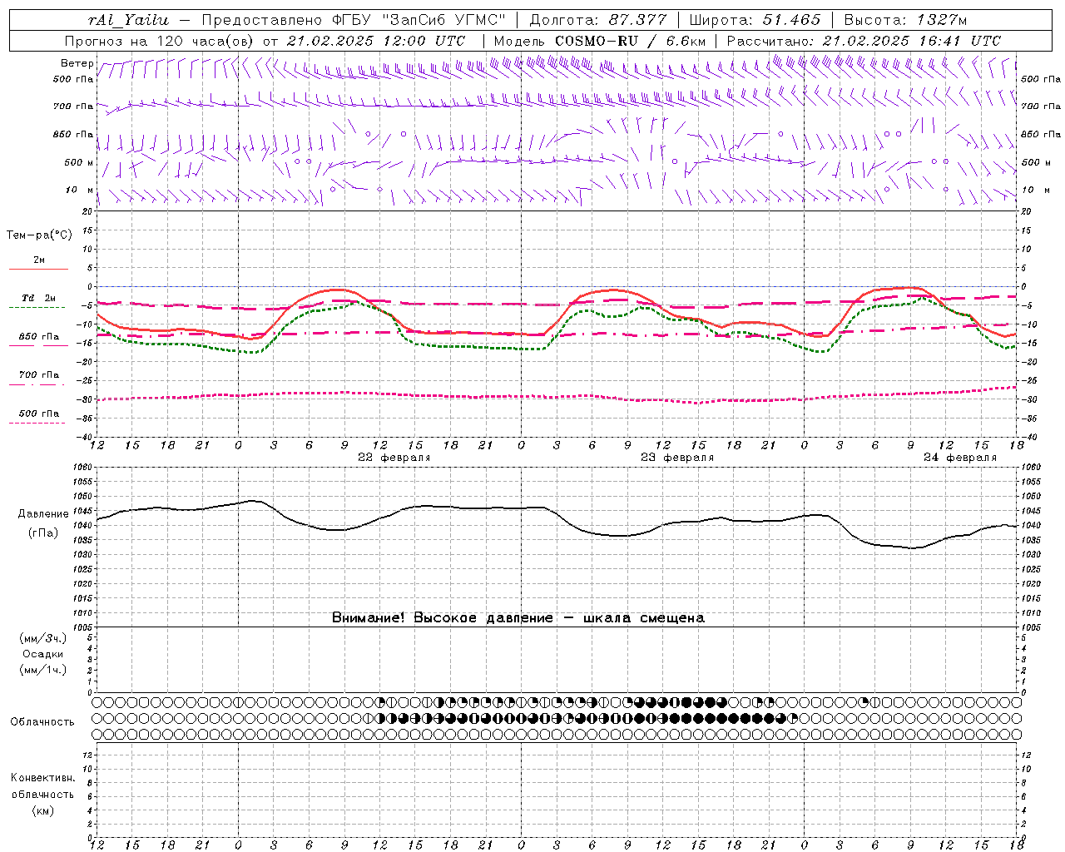1065x852 pixels.
Task: Click the "22 февраля" date label
Action: (x=394, y=458)
